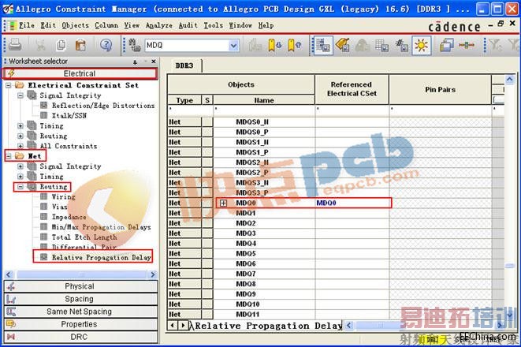Image resolution: width=521 pixels, height=347 pixels.
Task: Click previous sheet tab arrow
Action: pos(172,326)
